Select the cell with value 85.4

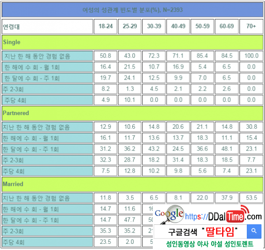click(202, 56)
